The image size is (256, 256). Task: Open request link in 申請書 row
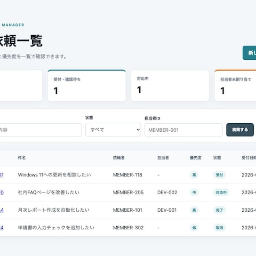point(2,228)
